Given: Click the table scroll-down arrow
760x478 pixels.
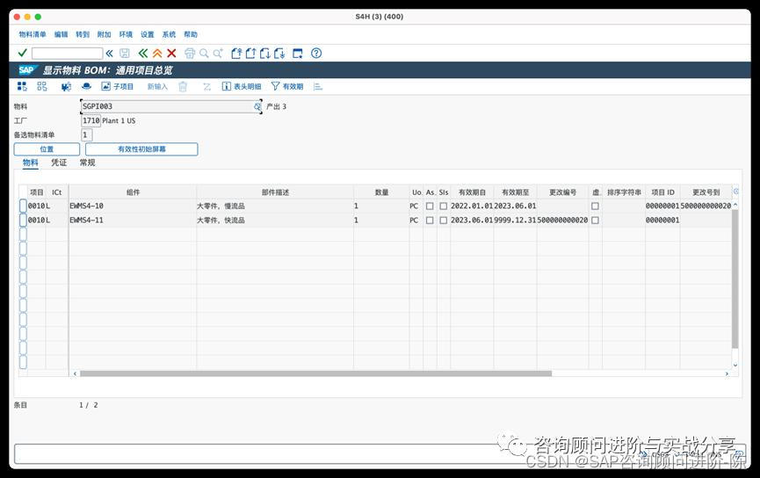Looking at the screenshot, I should coord(735,365).
